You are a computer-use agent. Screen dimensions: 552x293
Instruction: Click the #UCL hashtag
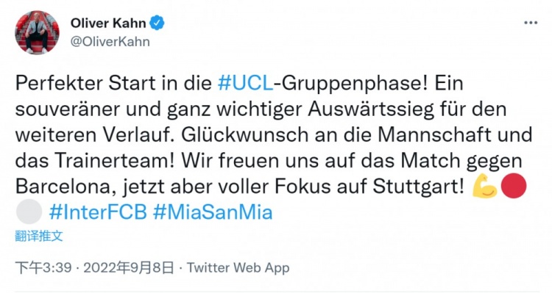point(245,83)
